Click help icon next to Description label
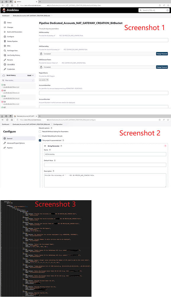The height and width of the screenshot is (297, 171). 54,171
